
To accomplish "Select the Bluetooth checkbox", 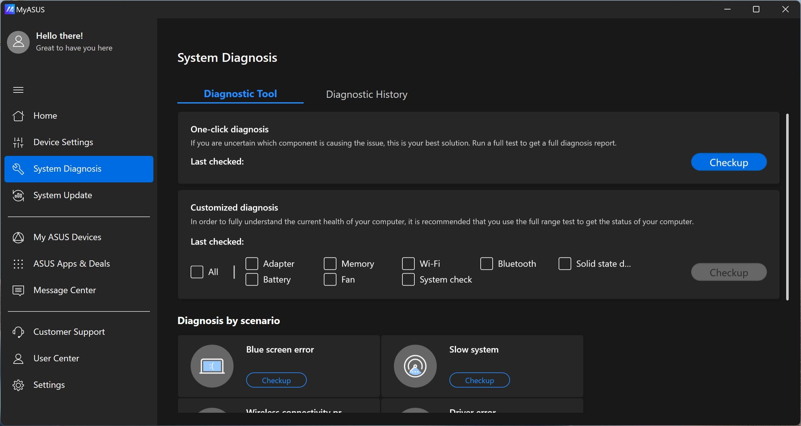I will pyautogui.click(x=487, y=263).
